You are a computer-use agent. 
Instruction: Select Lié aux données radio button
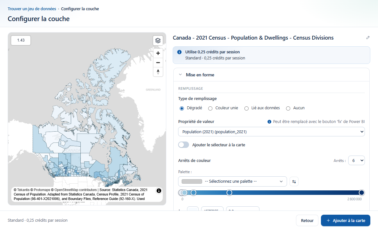coord(246,108)
